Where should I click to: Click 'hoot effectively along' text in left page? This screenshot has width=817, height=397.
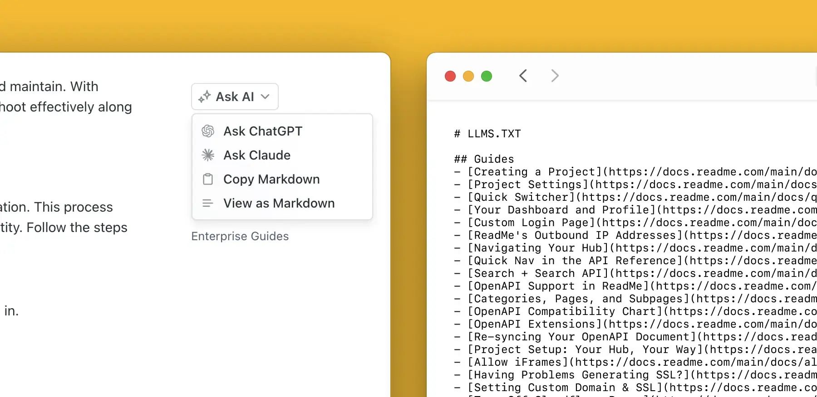tap(66, 107)
